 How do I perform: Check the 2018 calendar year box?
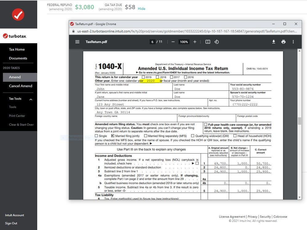[157, 77]
